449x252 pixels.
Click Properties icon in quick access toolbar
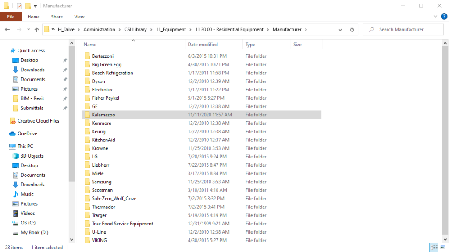click(19, 6)
